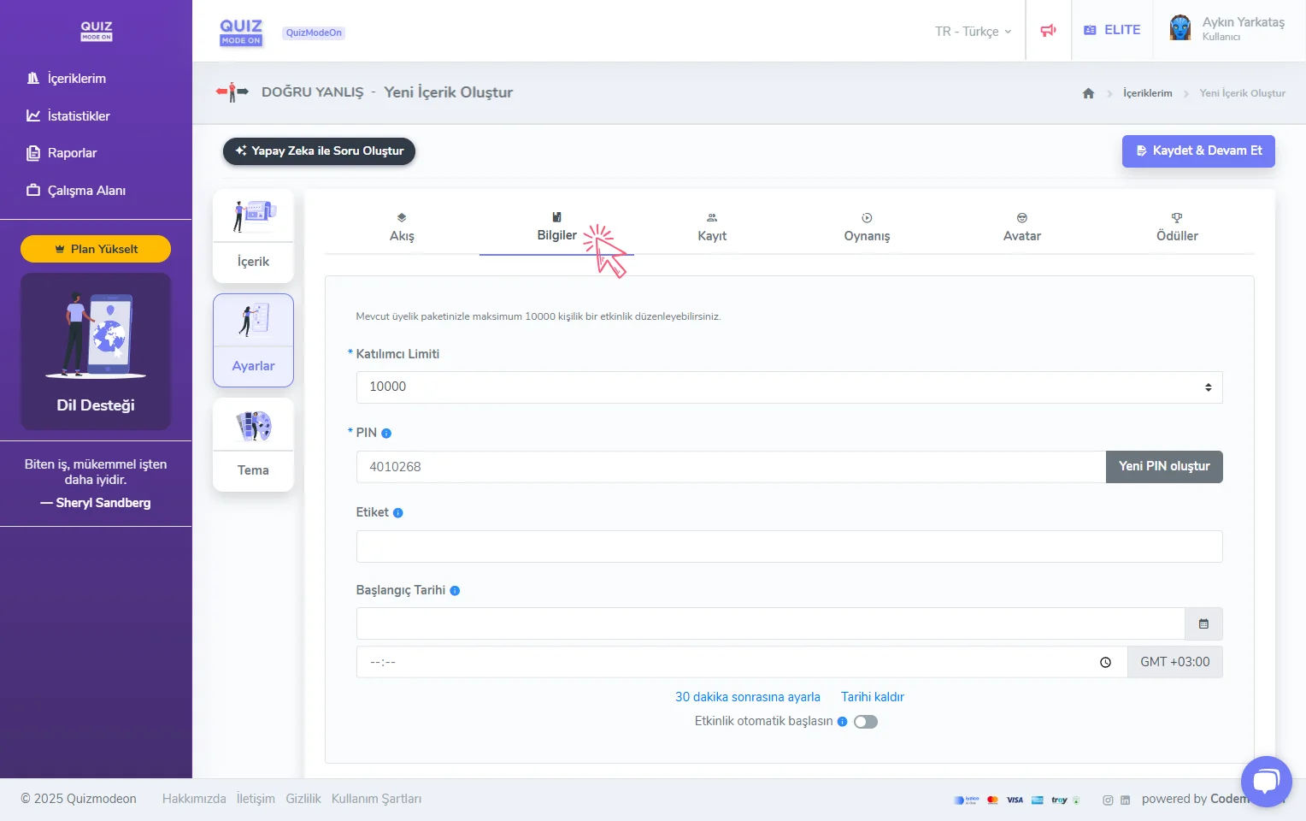Click the 30 dakika sonrasına ayarla link
Viewport: 1306px width, 821px height.
pyautogui.click(x=747, y=697)
